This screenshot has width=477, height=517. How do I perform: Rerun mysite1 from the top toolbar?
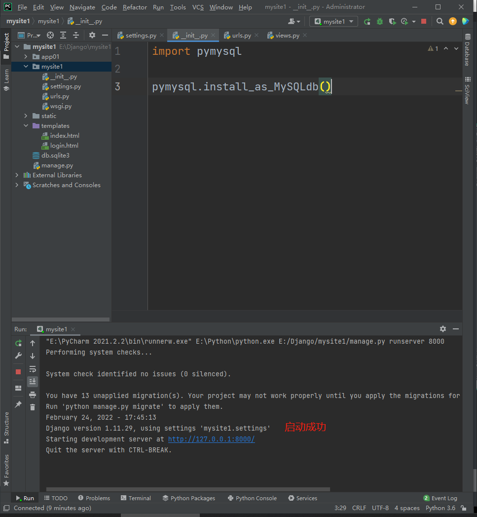pos(367,21)
